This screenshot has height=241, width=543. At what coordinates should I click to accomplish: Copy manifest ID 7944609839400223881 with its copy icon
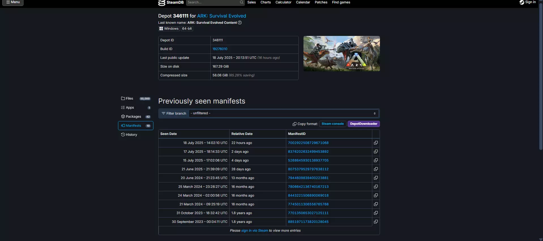click(376, 178)
